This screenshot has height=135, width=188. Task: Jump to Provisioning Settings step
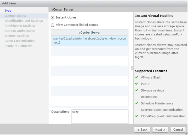tap(20, 26)
